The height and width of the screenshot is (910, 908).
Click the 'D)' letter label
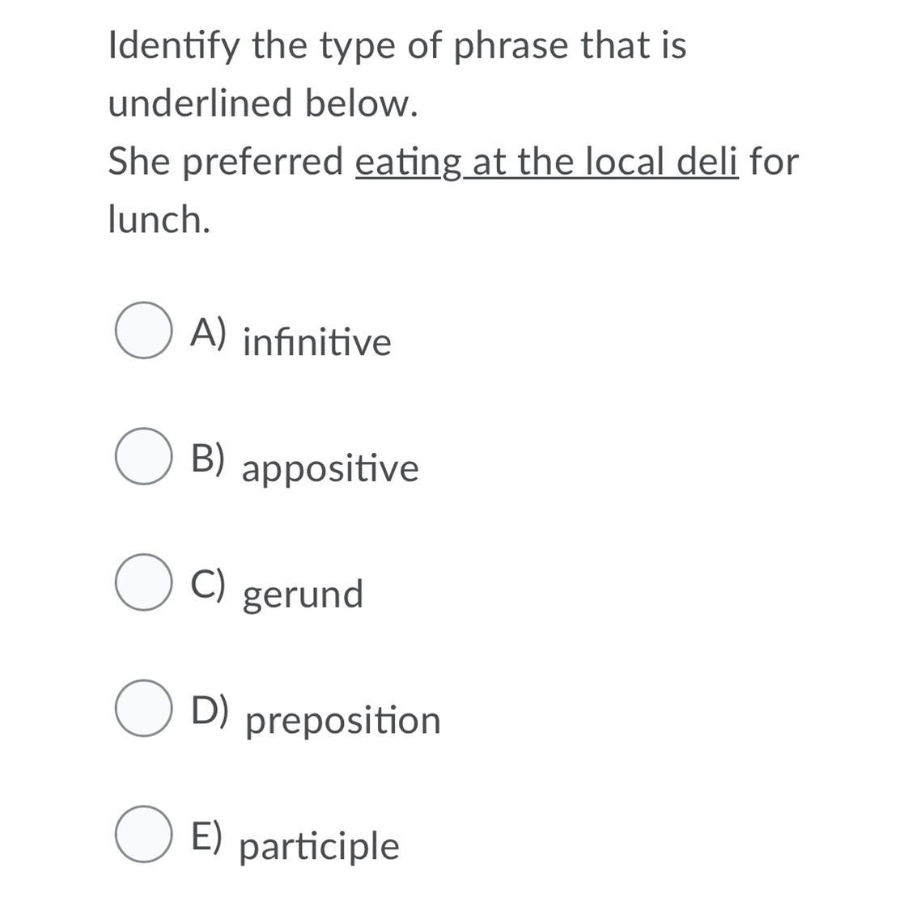point(210,710)
